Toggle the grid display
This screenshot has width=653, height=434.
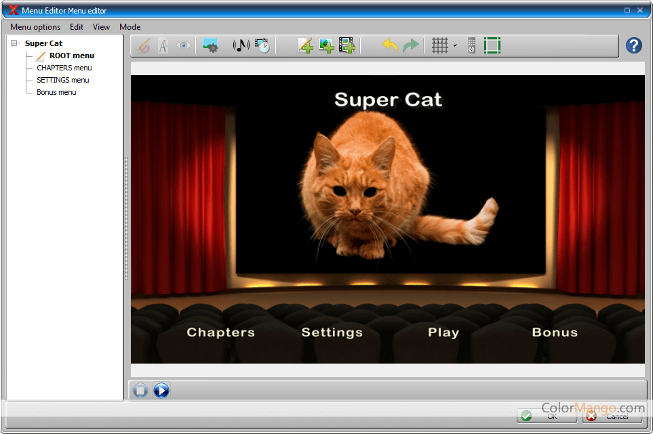440,46
